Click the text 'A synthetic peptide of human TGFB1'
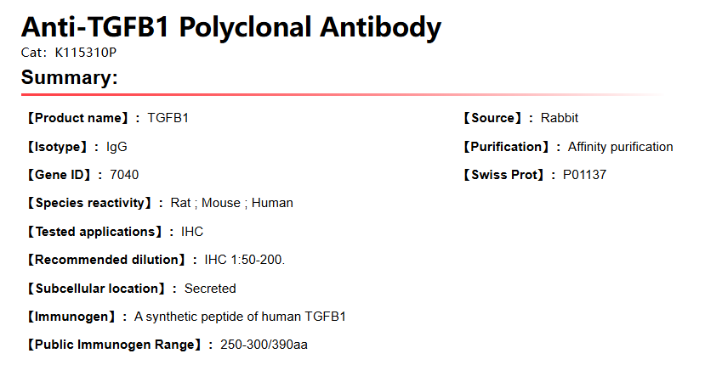This screenshot has height=376, width=722. point(240,317)
